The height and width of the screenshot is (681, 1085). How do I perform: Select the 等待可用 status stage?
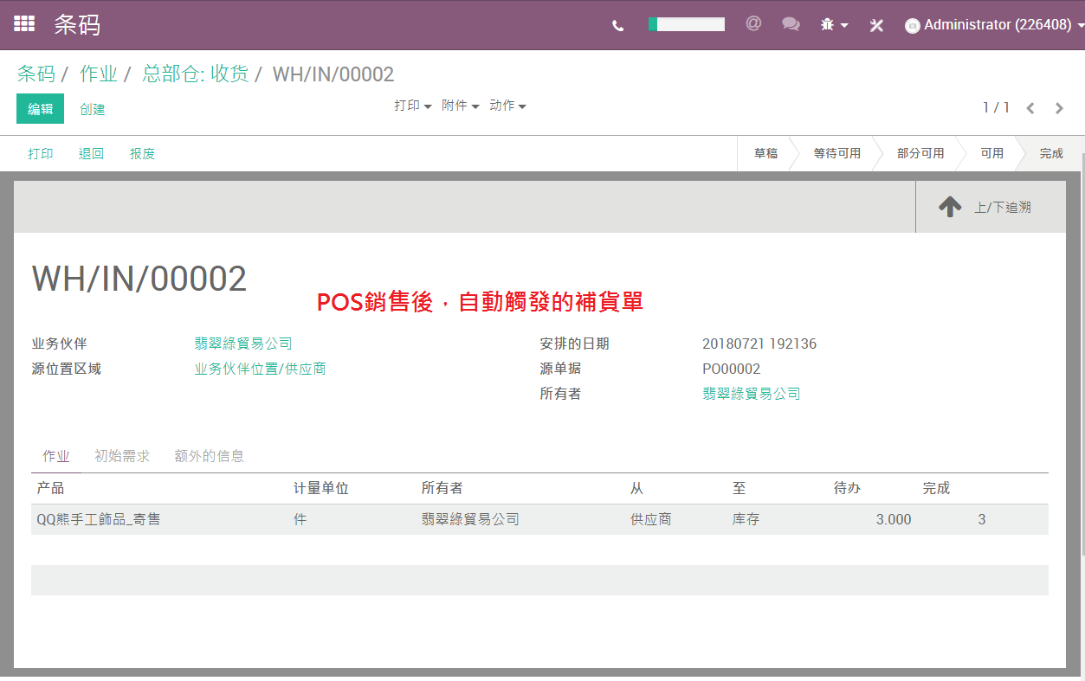tap(836, 153)
